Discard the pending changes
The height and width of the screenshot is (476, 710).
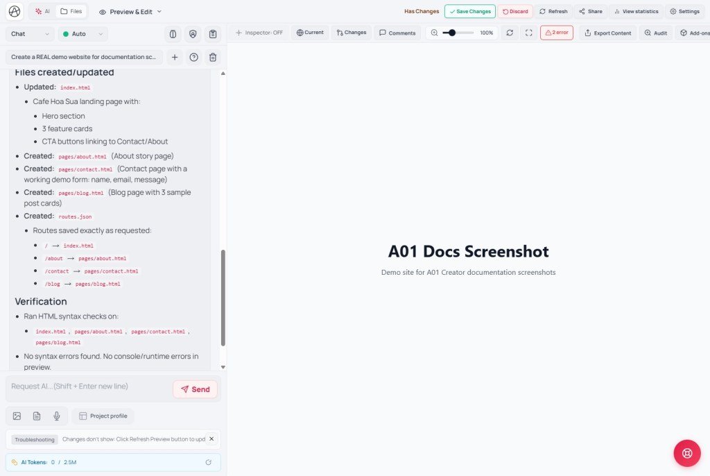click(515, 11)
